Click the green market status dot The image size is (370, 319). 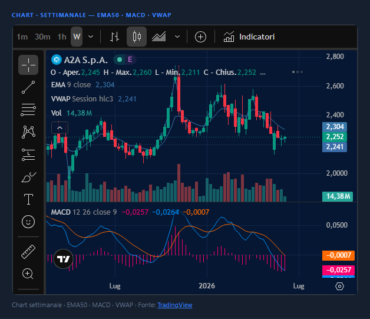click(x=120, y=60)
